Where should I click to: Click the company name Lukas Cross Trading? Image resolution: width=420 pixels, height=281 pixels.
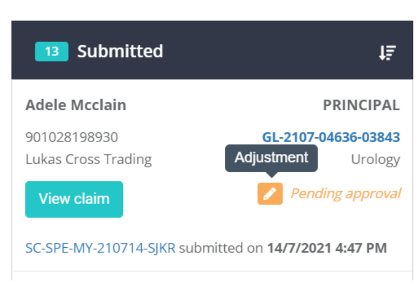pyautogui.click(x=88, y=159)
